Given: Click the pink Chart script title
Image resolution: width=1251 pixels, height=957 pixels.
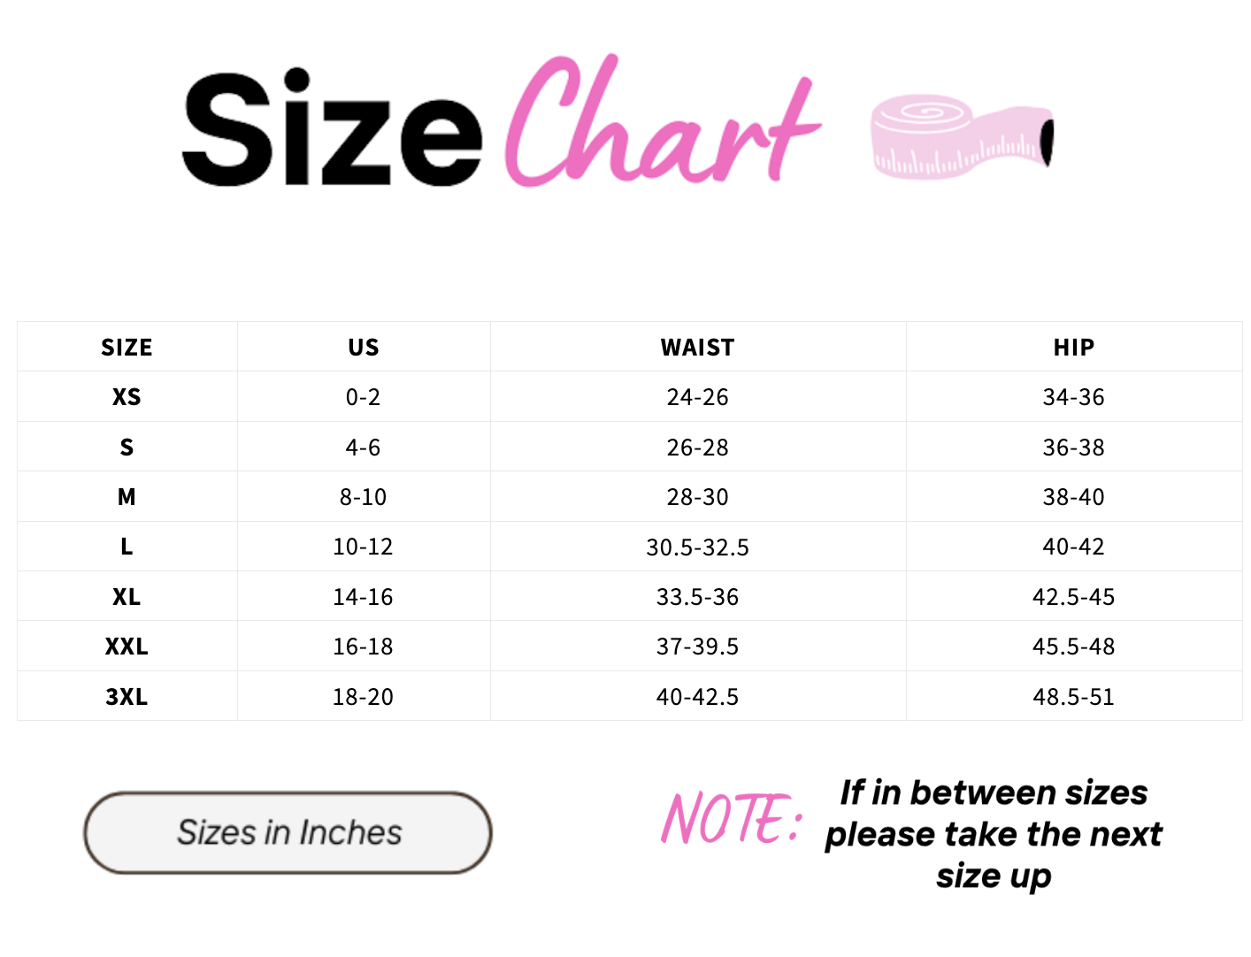Looking at the screenshot, I should 664,122.
